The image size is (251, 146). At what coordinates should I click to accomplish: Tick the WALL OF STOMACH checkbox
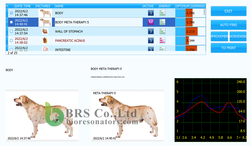tap(11, 31)
